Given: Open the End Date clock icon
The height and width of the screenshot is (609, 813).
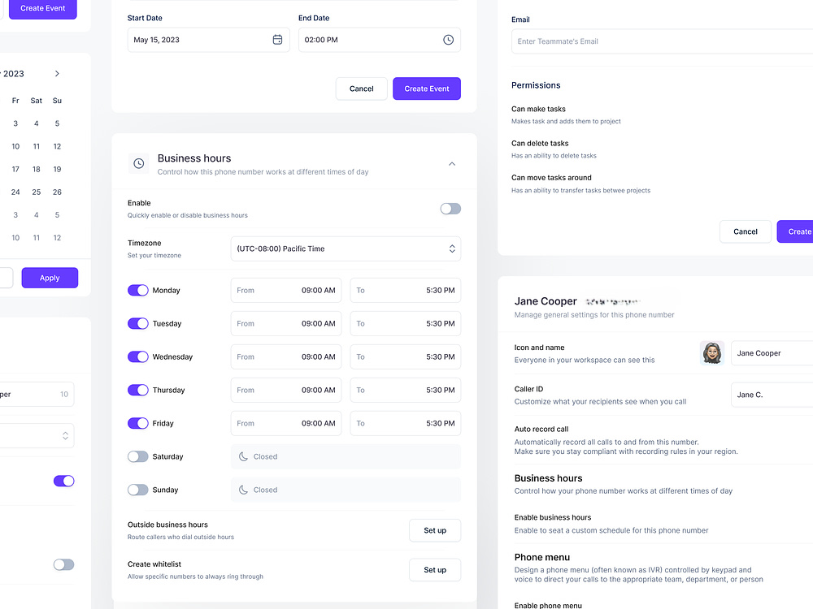Looking at the screenshot, I should [449, 40].
